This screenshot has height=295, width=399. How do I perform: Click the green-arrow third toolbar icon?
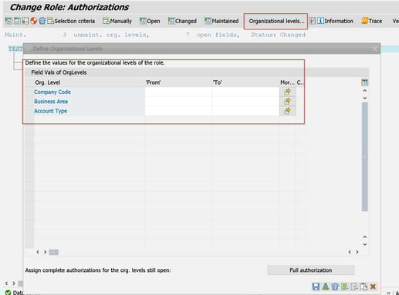coord(25,21)
